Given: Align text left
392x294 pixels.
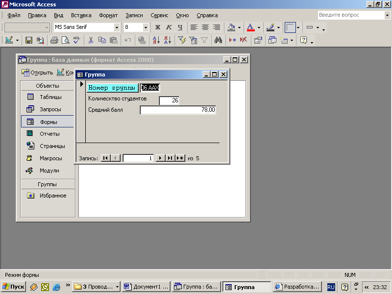Looking at the screenshot, I should coord(194,27).
